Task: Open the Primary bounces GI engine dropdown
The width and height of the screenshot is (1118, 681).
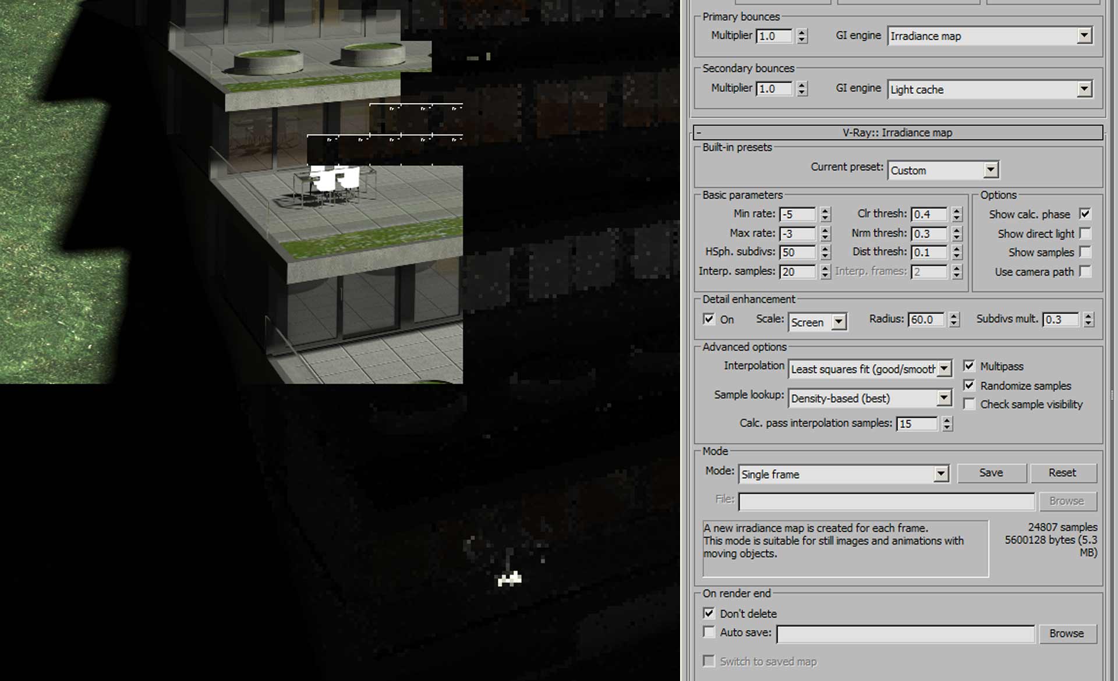Action: click(1084, 36)
